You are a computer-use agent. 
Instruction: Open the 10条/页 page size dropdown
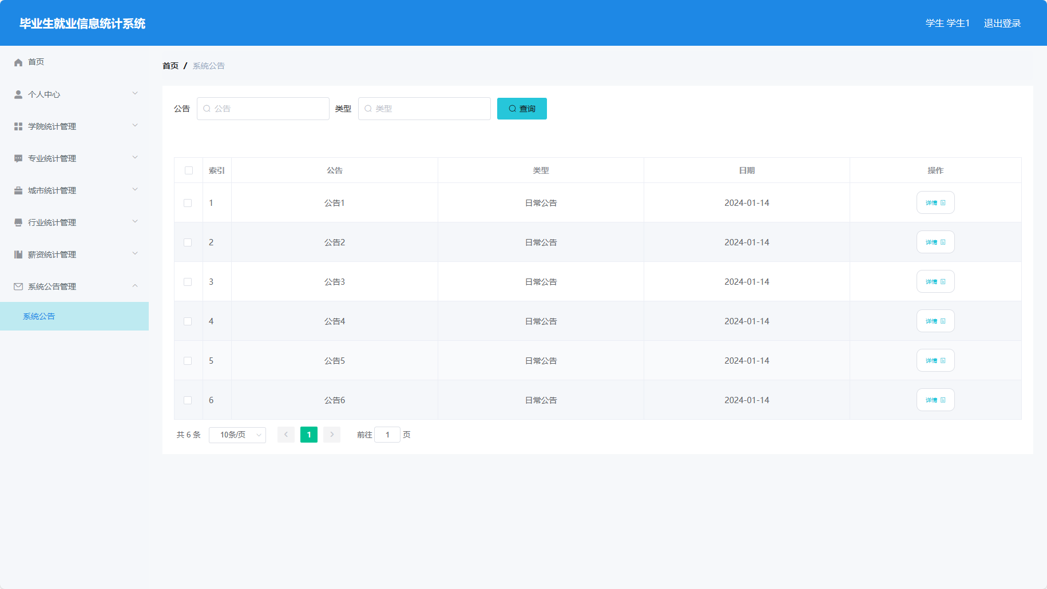(x=237, y=435)
